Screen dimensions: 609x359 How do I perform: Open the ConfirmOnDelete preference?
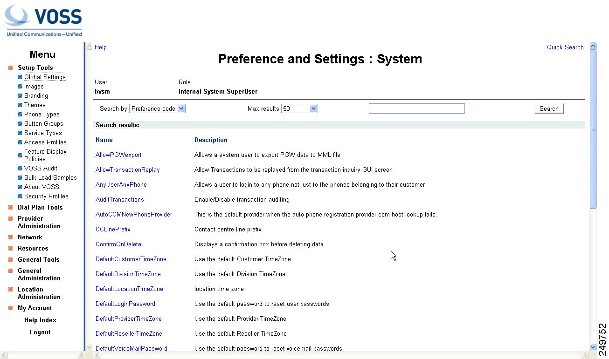(118, 244)
